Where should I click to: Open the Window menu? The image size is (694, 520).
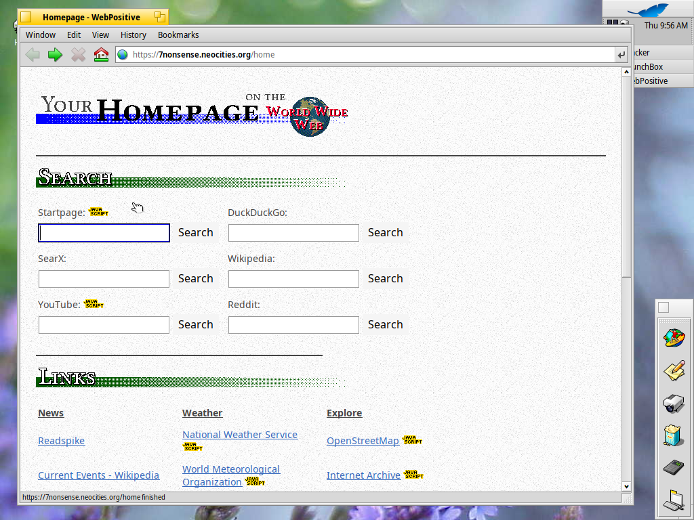tap(41, 35)
